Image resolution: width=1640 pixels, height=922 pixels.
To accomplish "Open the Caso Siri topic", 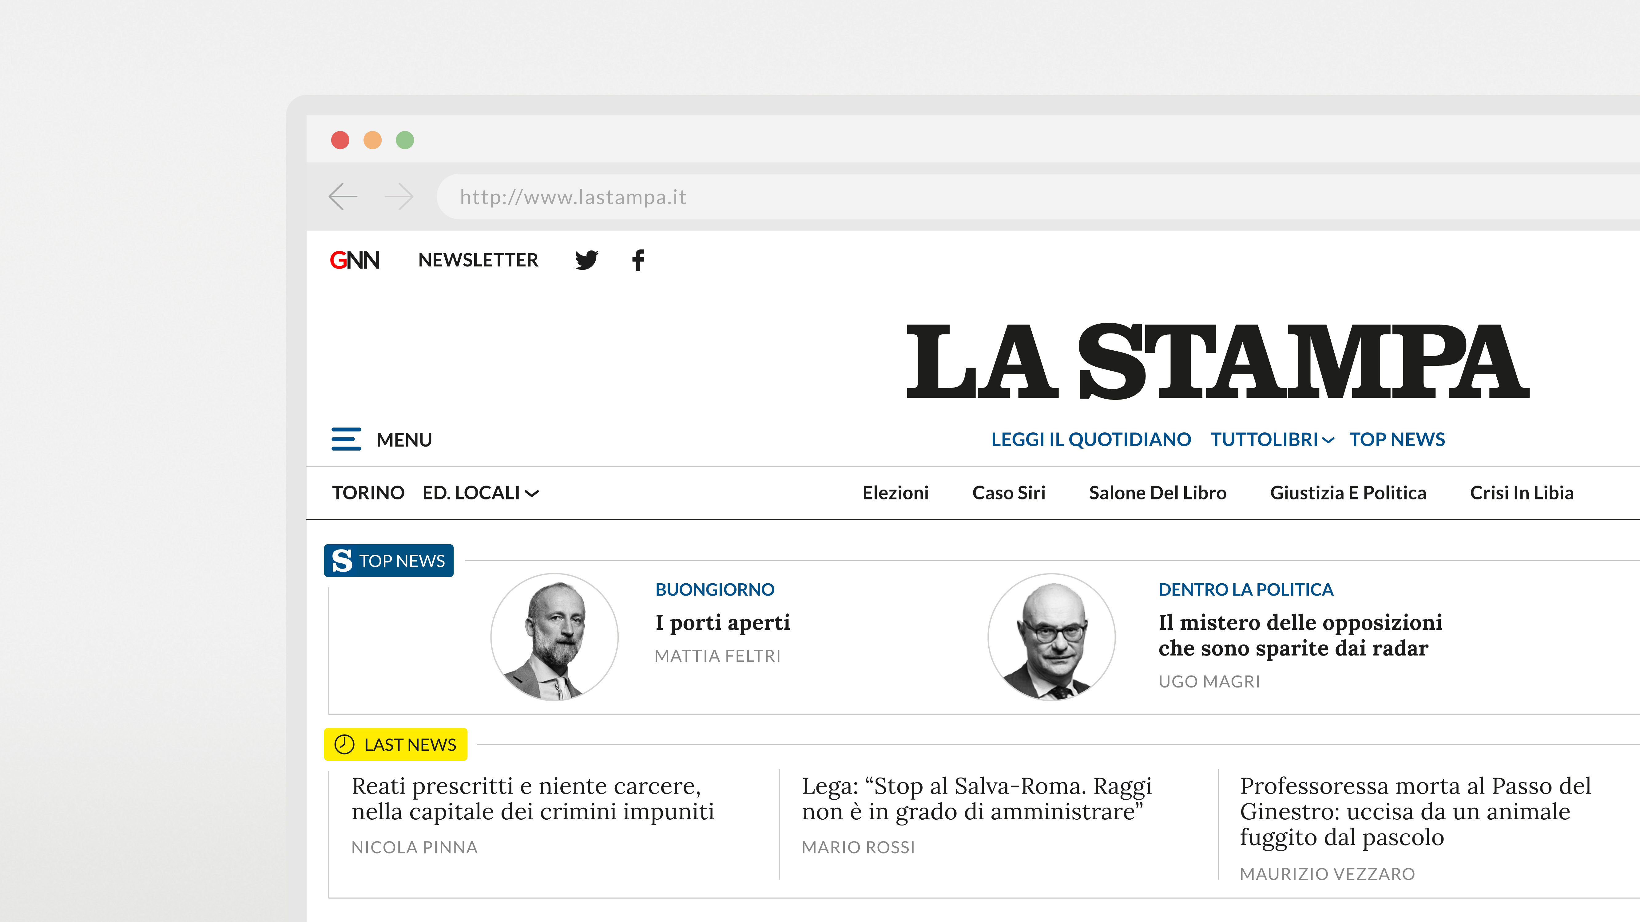I will pos(1008,492).
